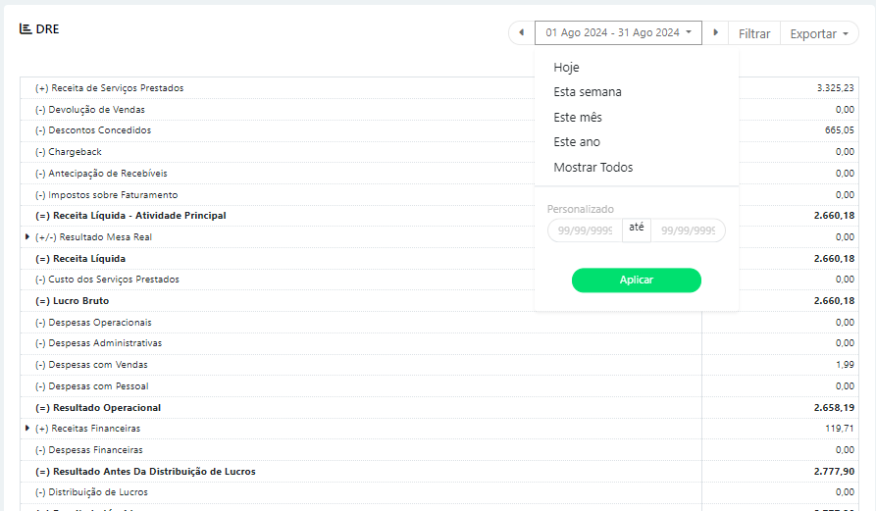The image size is (876, 511).
Task: Pick Este ano option
Action: pyautogui.click(x=576, y=142)
